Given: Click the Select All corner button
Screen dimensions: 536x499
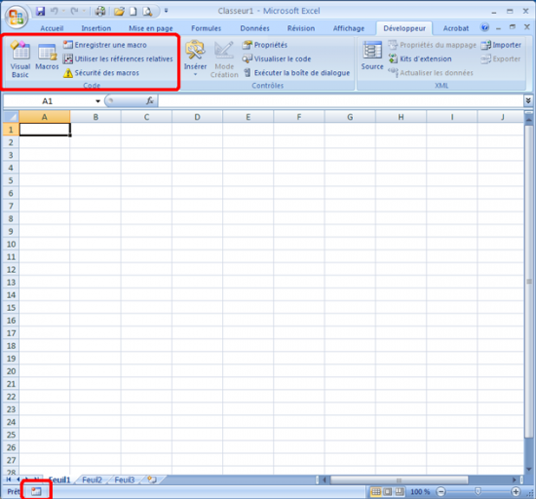Looking at the screenshot, I should (x=12, y=117).
